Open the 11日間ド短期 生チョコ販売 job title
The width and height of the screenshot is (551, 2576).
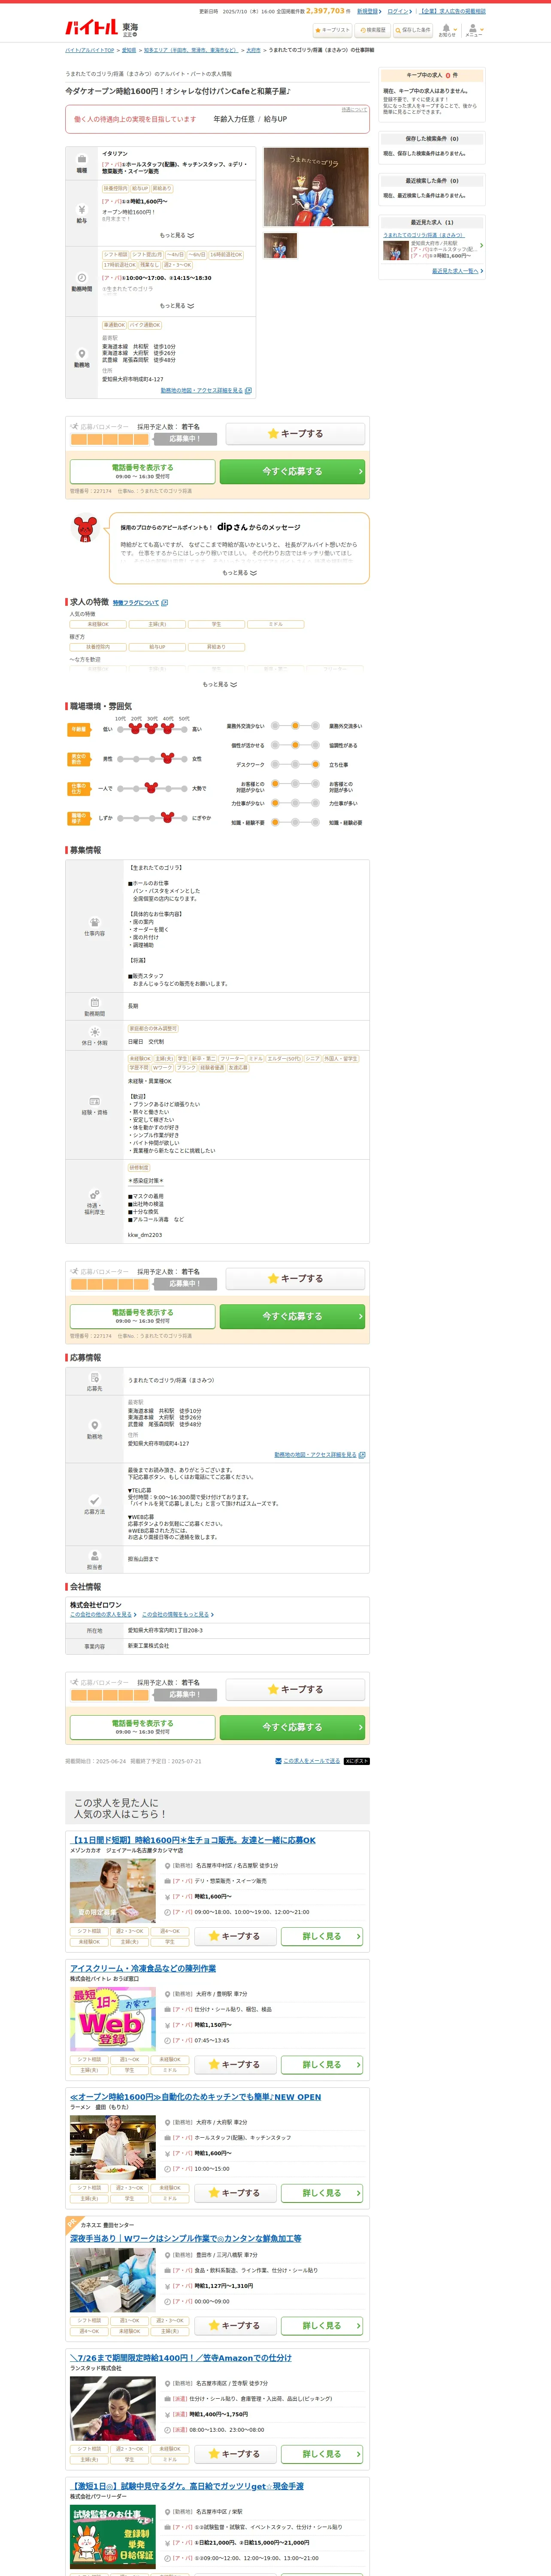193,1840
